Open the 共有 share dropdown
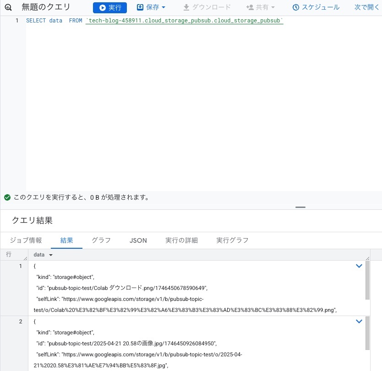The height and width of the screenshot is (371, 382). click(x=261, y=7)
